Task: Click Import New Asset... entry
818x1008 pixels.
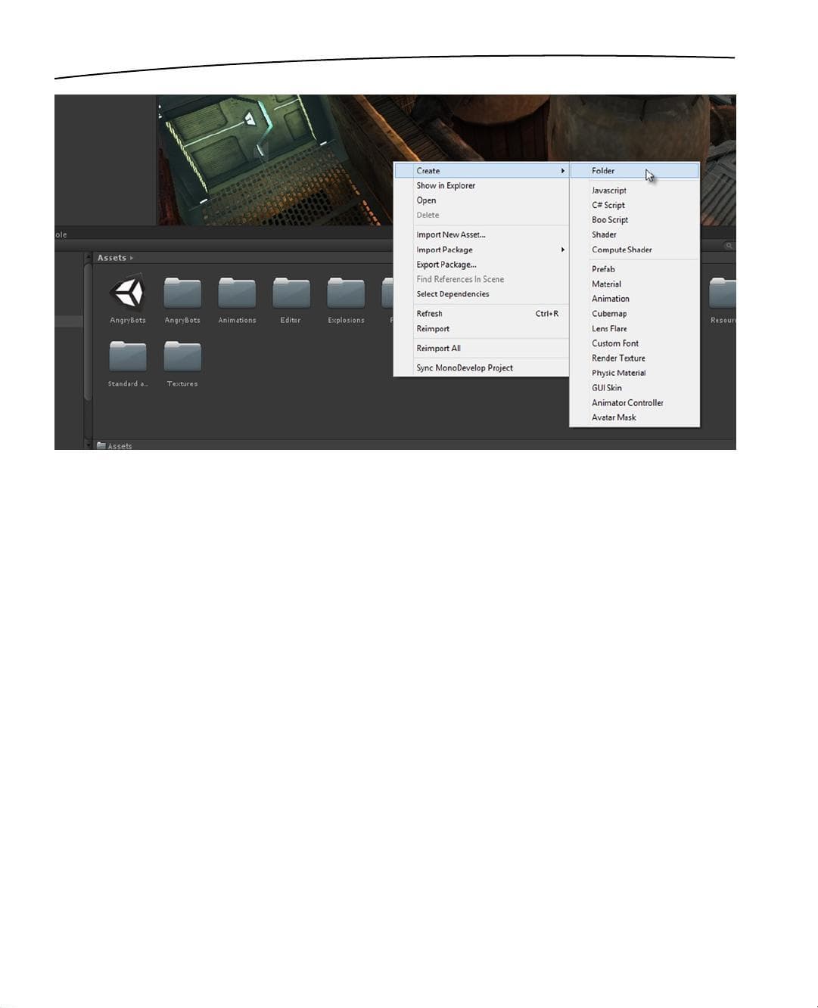Action: tap(481, 235)
